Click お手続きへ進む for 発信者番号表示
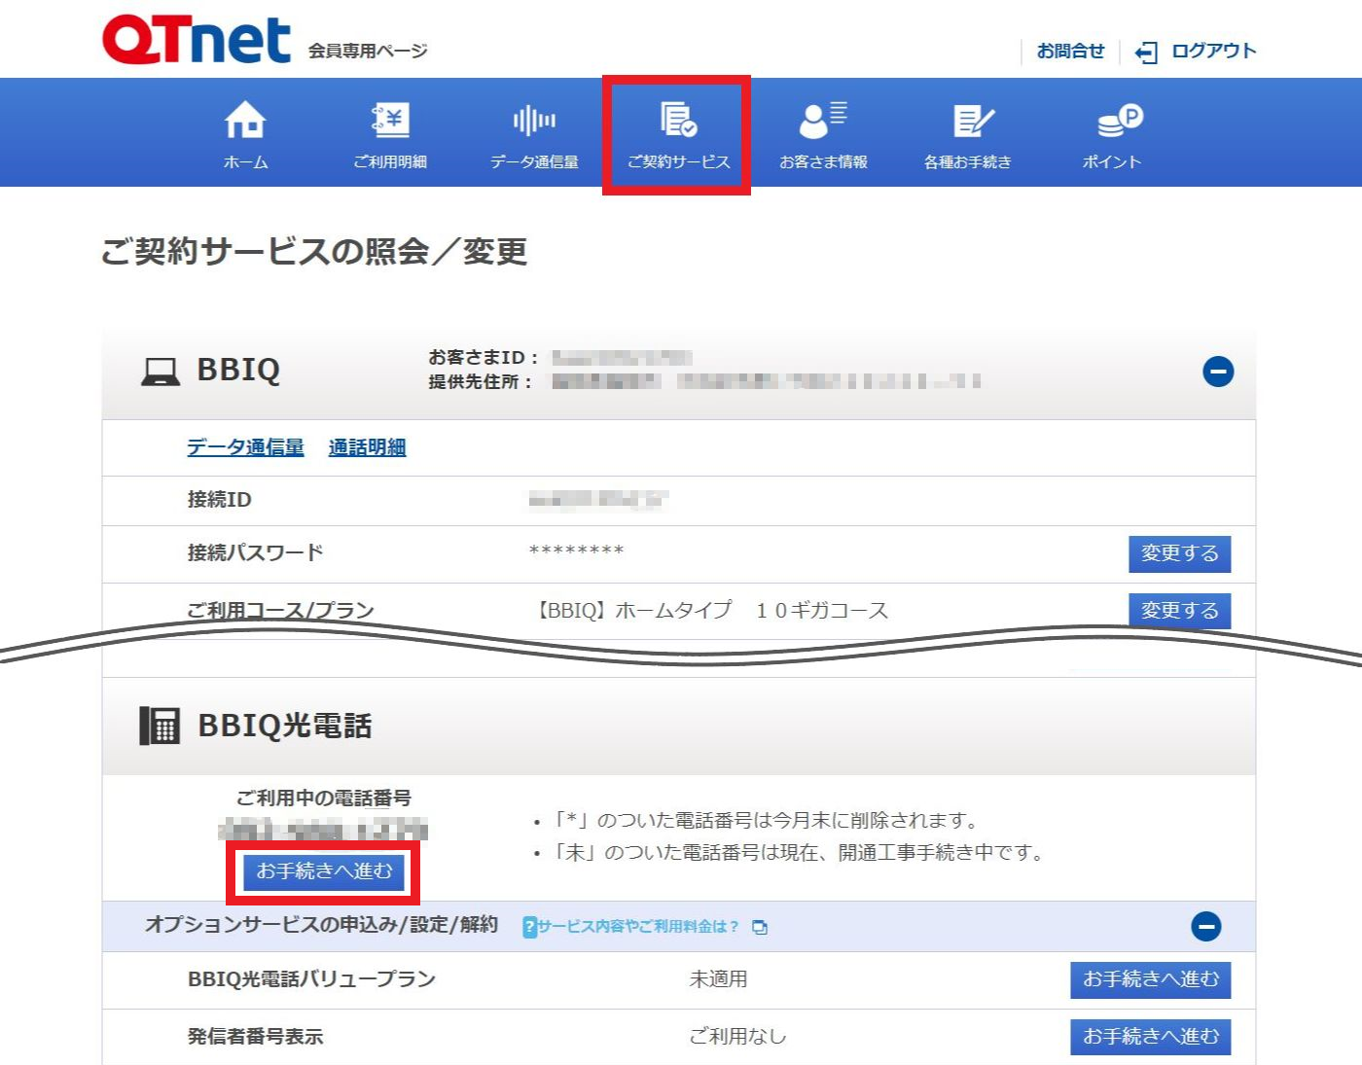The width and height of the screenshot is (1362, 1065). [1150, 1037]
